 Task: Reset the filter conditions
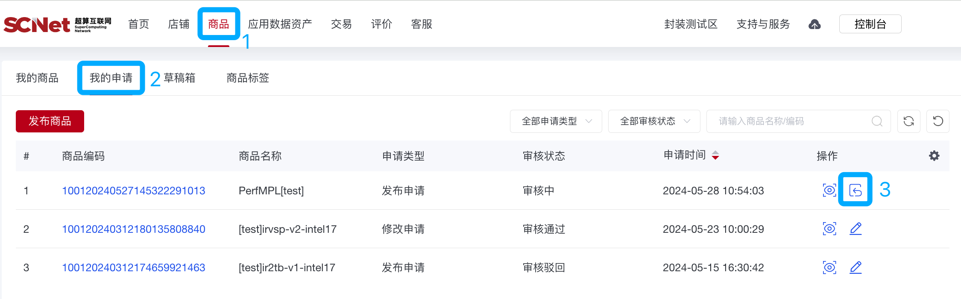click(938, 121)
